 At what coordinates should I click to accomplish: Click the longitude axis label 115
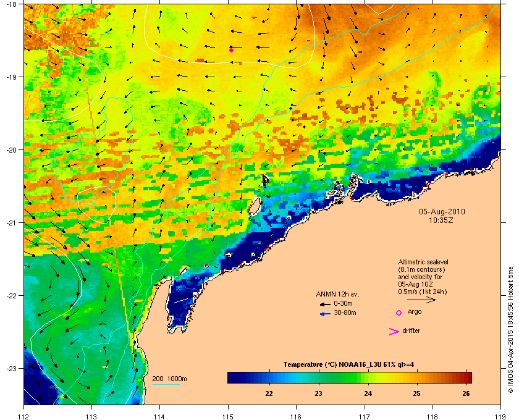point(228,416)
